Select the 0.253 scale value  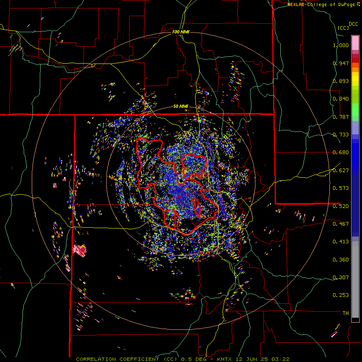(x=341, y=295)
